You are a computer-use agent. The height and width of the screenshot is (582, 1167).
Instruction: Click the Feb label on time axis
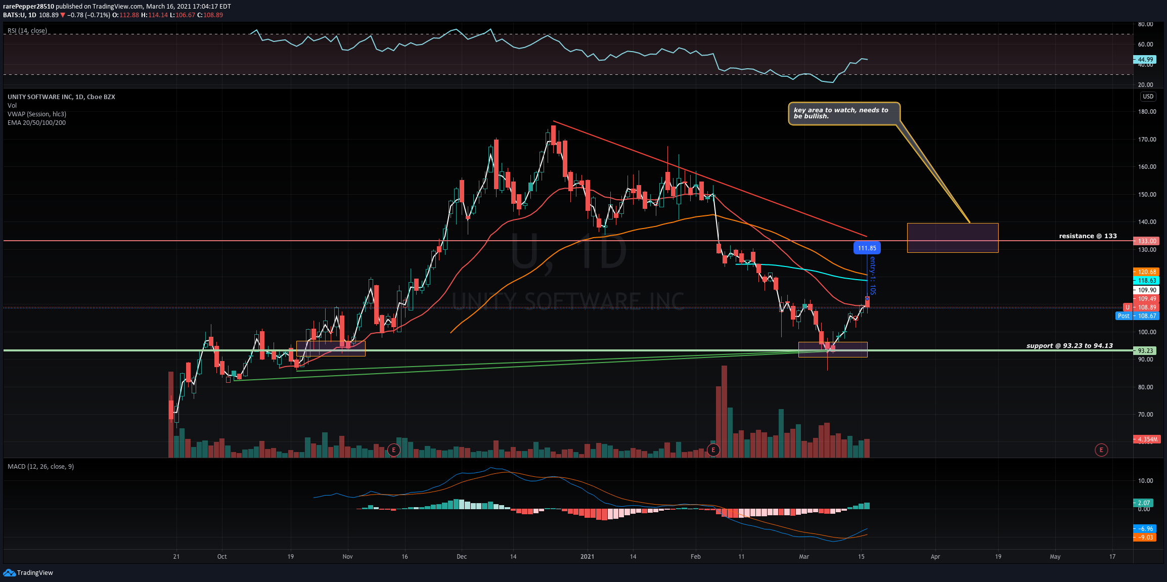click(x=696, y=557)
